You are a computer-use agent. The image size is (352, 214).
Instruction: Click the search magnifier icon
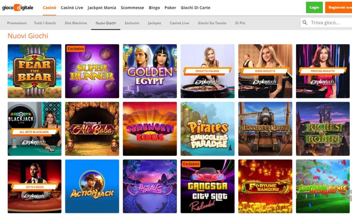[x=305, y=22]
